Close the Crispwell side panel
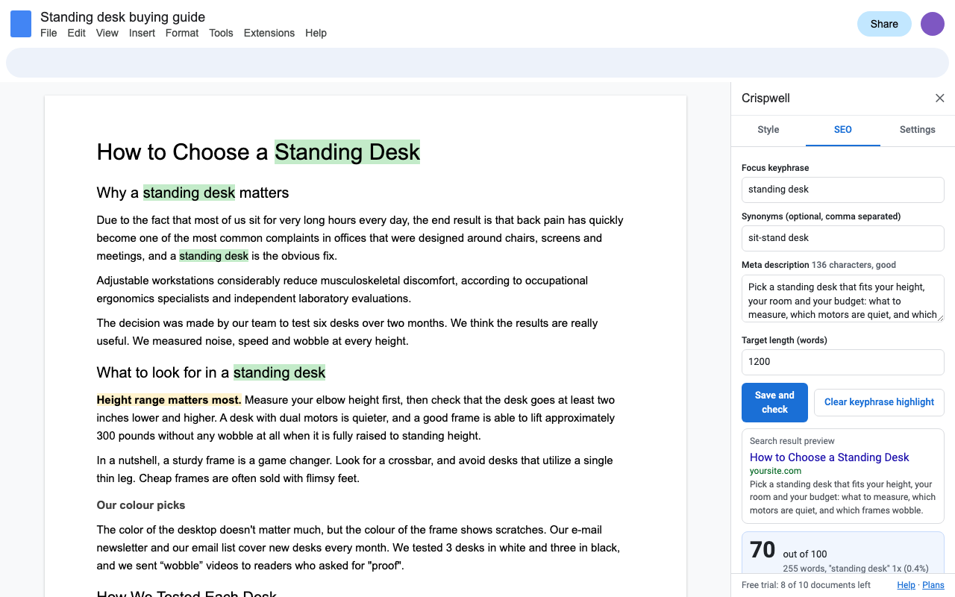The height and width of the screenshot is (597, 955). 940,99
